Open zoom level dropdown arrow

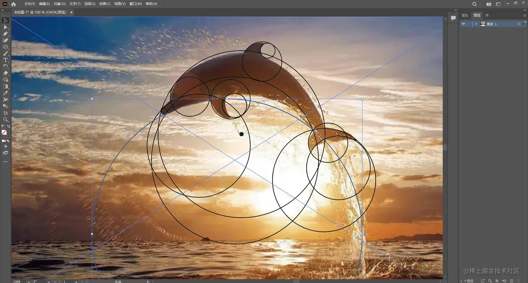pyautogui.click(x=29, y=281)
